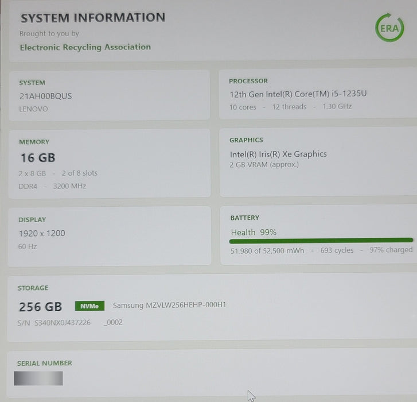
Task: Click the LENOVO manufacturer text
Action: pos(33,109)
